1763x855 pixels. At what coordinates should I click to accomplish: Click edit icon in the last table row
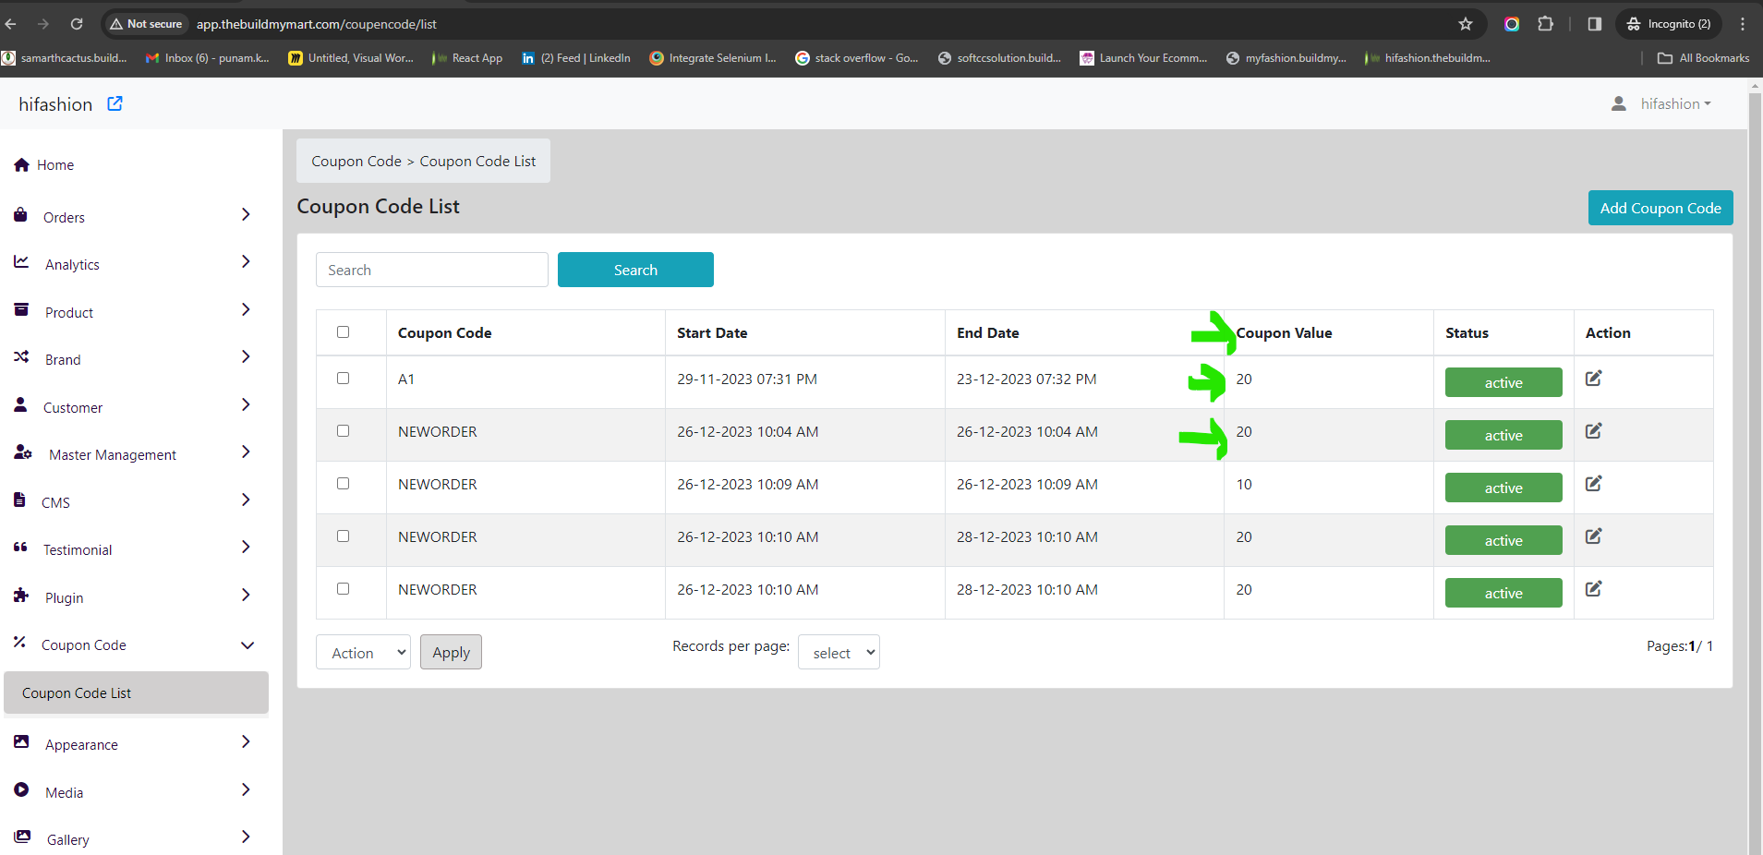(1594, 588)
